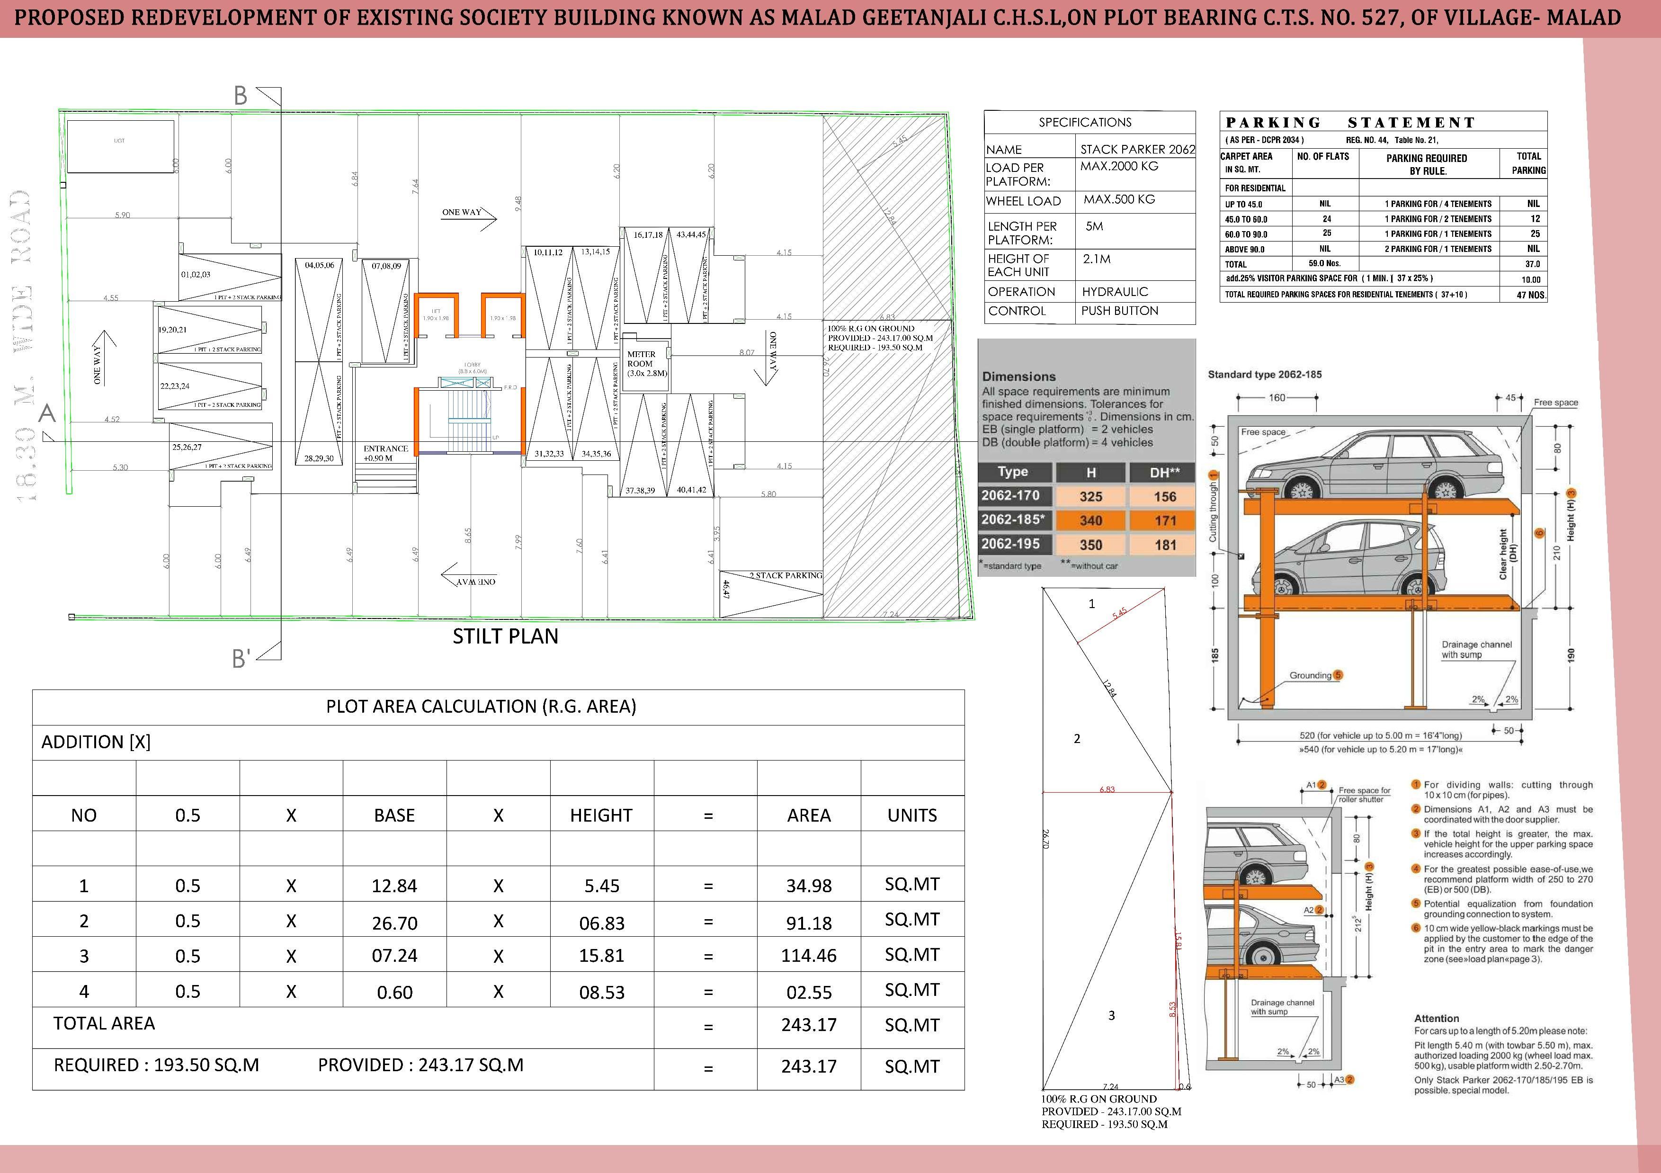Click the ENTRANCE +0.90 M label
This screenshot has height=1173, width=1661.
coord(385,453)
